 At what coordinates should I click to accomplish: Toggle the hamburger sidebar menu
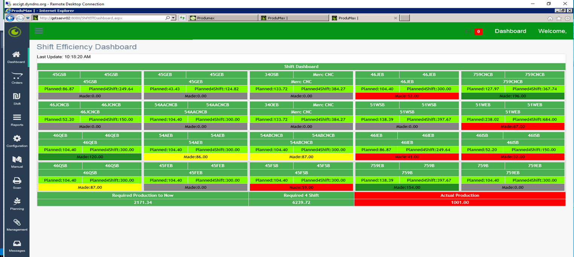coord(39,31)
